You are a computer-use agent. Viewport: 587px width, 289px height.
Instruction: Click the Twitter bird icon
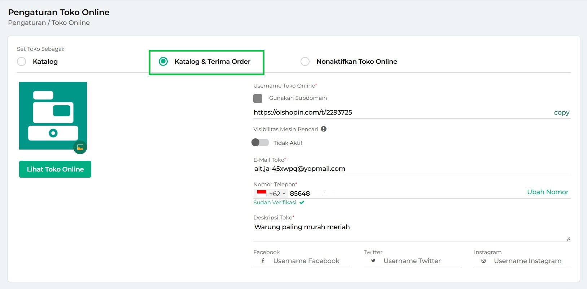tap(373, 261)
